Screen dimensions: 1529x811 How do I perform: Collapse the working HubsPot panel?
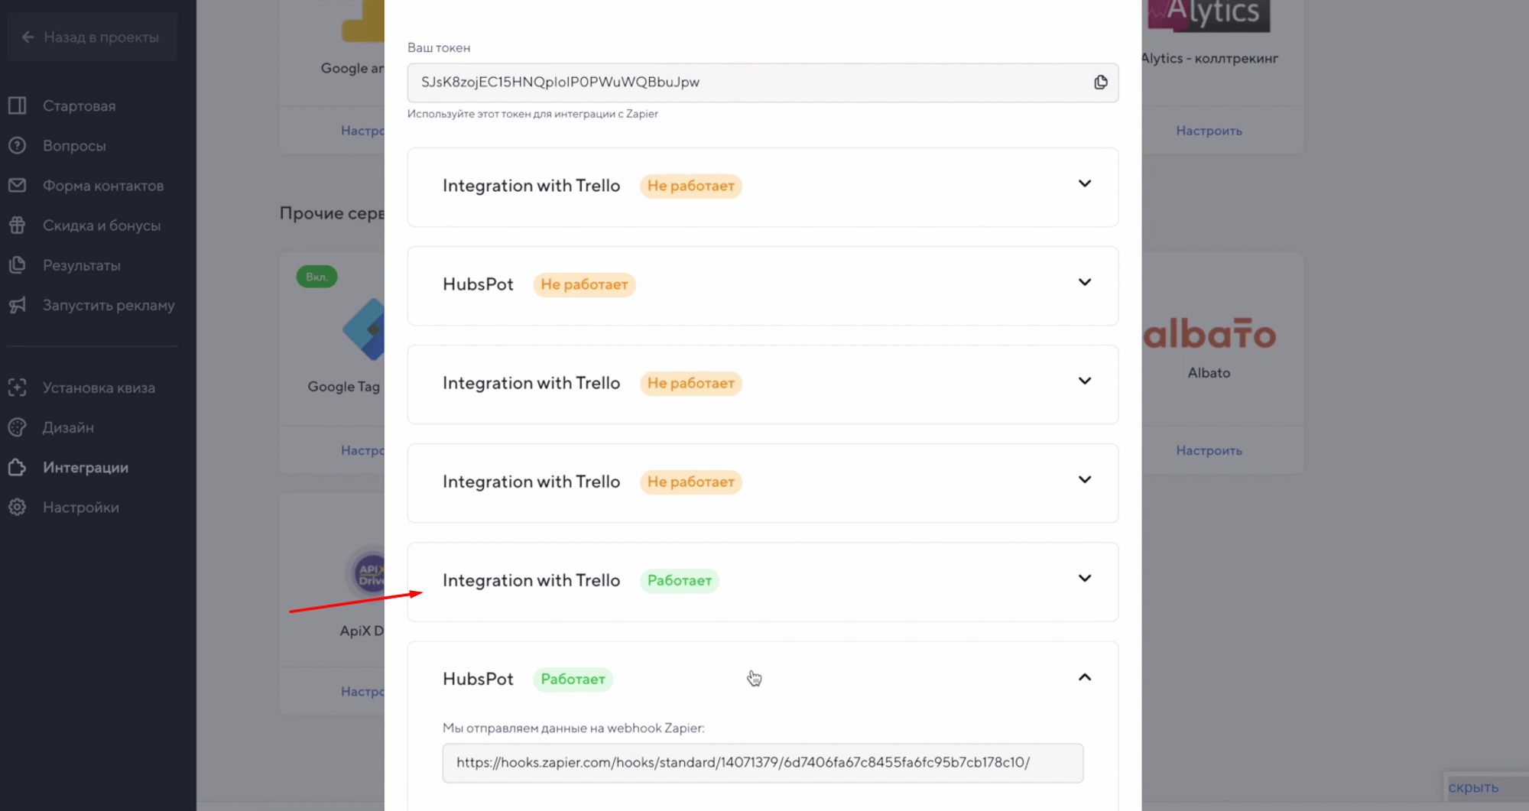click(x=1084, y=677)
